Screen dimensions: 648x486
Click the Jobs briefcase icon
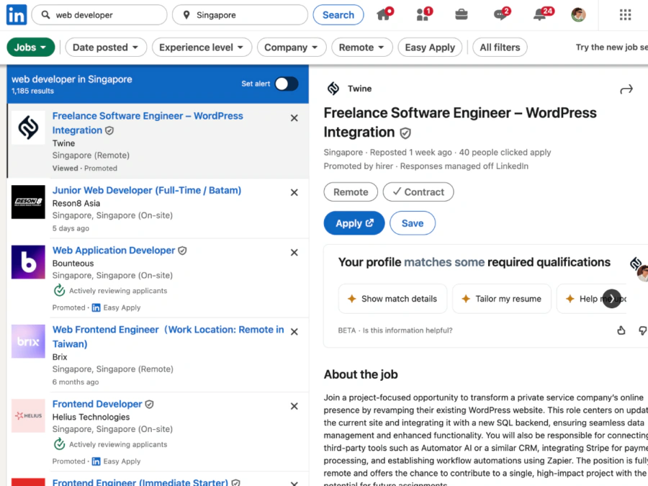pyautogui.click(x=461, y=14)
